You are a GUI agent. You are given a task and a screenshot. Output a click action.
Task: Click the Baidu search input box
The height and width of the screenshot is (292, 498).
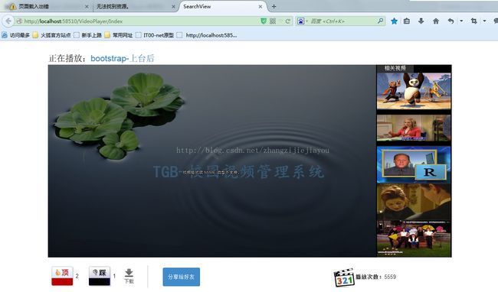342,21
